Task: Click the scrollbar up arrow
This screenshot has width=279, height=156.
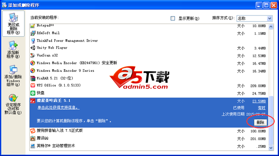Action: 271,27
